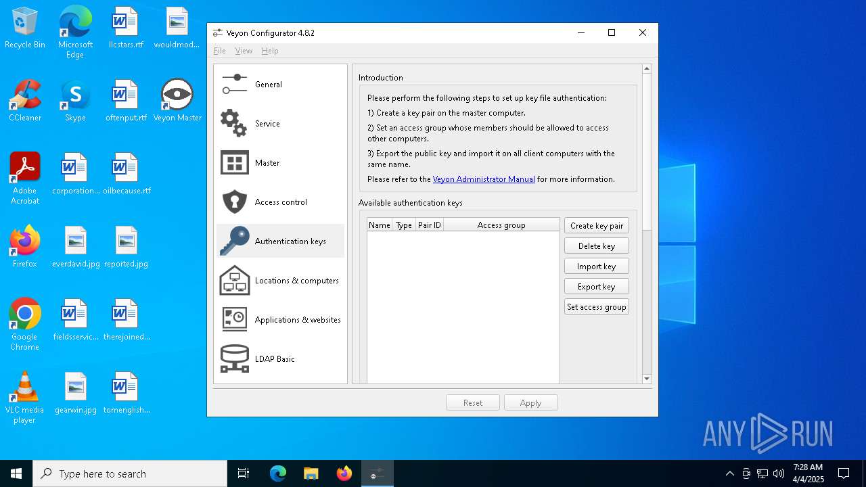Open the wouldmod image file on desktop
The image size is (866, 487).
pyautogui.click(x=177, y=28)
